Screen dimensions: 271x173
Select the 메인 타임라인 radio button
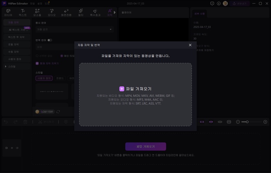(x=62, y=56)
